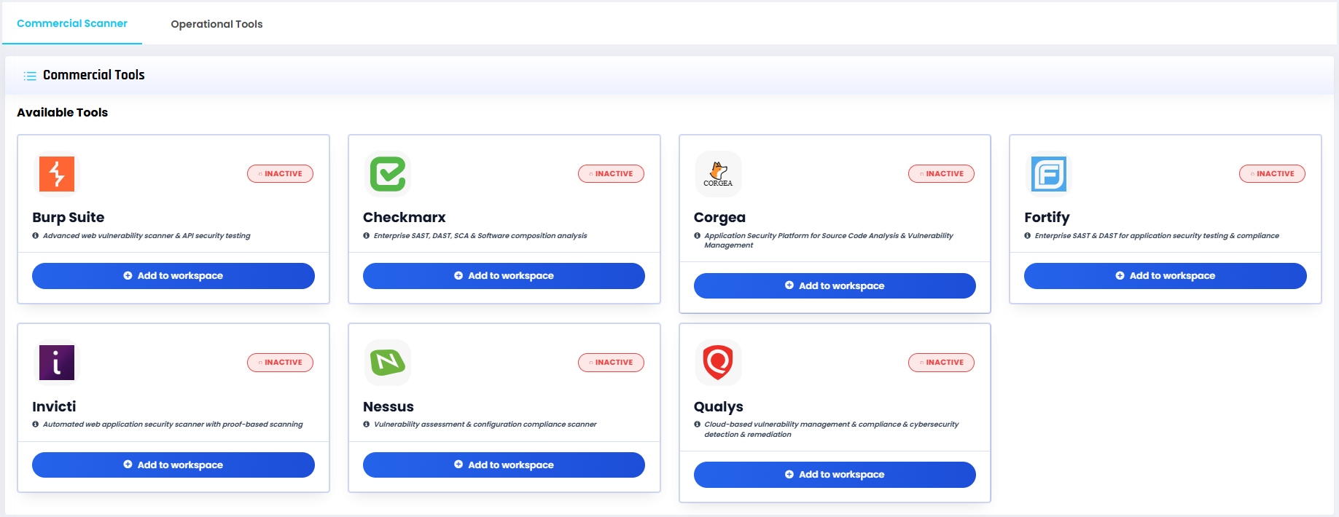Screen dimensions: 1339x517
Task: Click the Burp Suite orange logo icon
Action: tap(57, 174)
